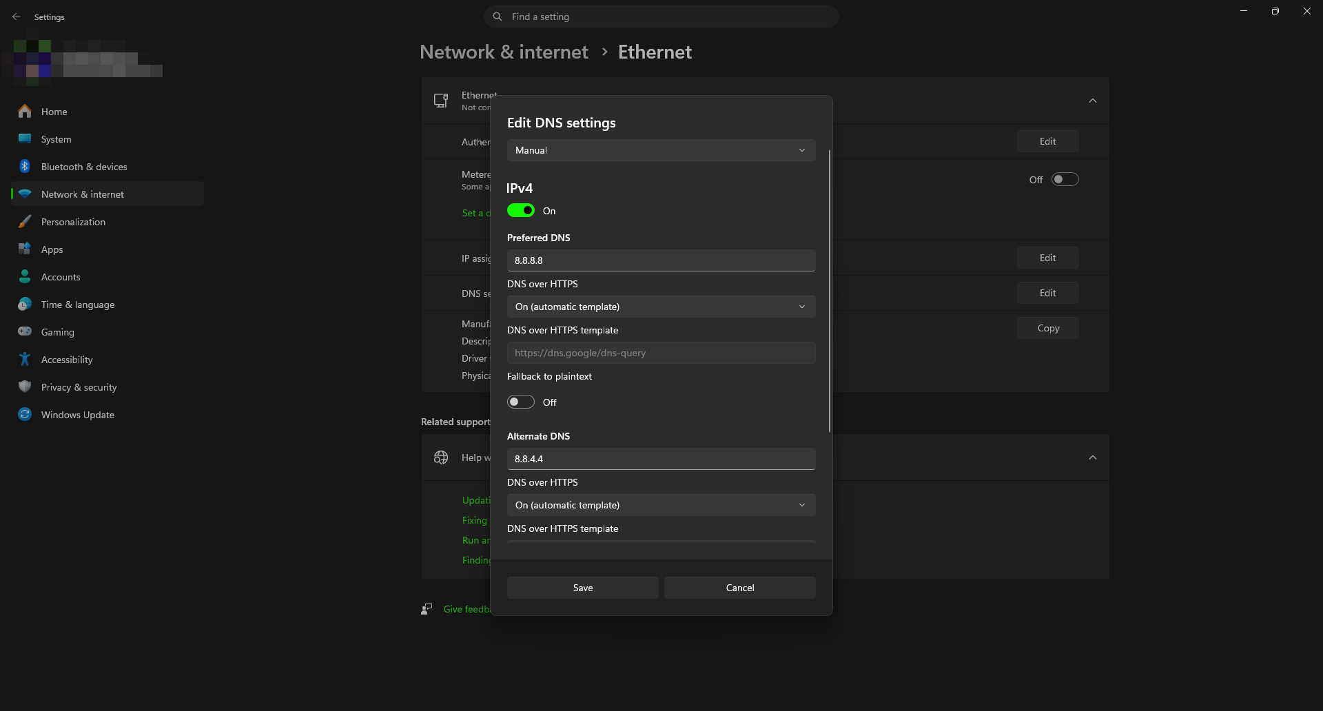Click the Network & internet wifi icon
The width and height of the screenshot is (1323, 711).
coord(25,194)
